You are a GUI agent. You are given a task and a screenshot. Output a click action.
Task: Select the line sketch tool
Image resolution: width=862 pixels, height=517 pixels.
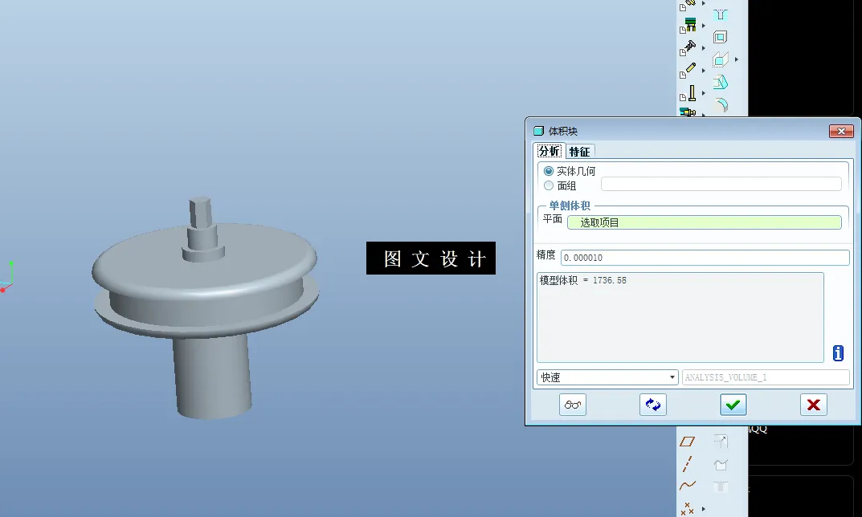pos(687,463)
